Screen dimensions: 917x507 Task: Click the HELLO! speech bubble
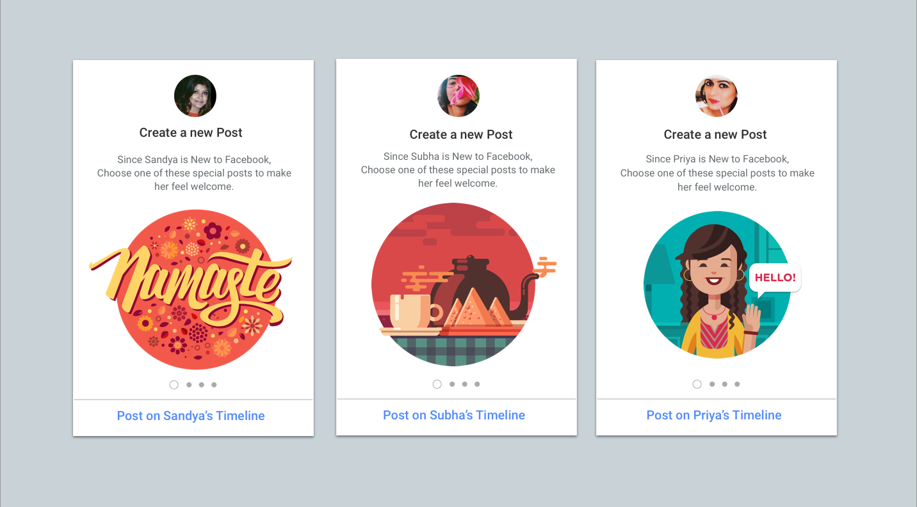click(775, 278)
